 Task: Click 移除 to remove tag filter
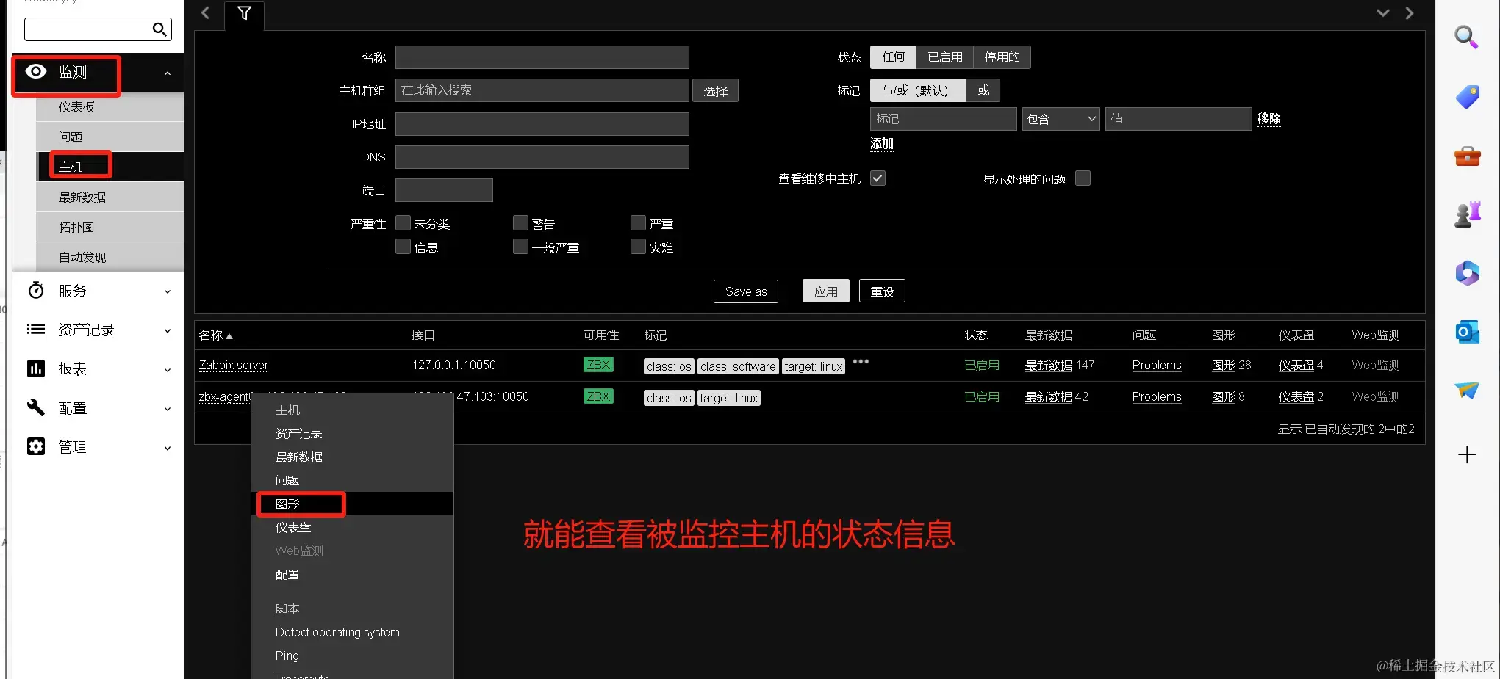(x=1268, y=119)
